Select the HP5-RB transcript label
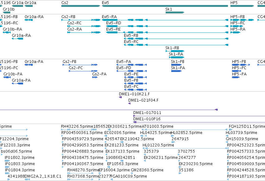The width and height of the screenshot is (265, 181). [238, 17]
